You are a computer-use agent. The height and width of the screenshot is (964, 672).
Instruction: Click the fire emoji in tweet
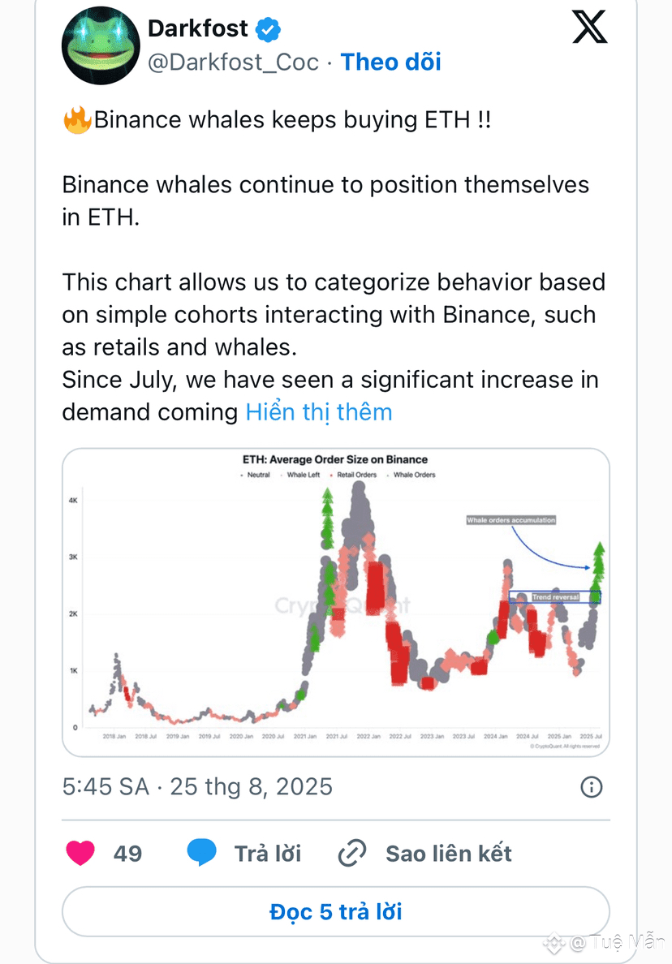(x=77, y=120)
